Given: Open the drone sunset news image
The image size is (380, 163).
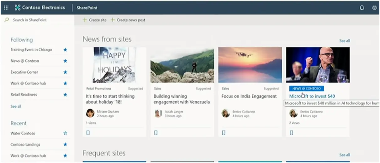Looking at the screenshot, I should click(250, 65).
